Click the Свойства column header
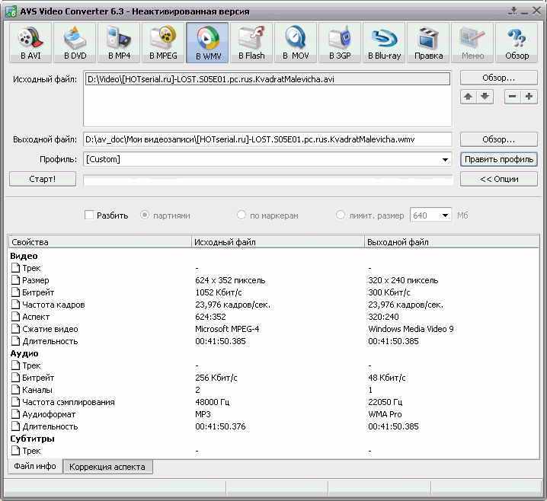 pos(100,242)
